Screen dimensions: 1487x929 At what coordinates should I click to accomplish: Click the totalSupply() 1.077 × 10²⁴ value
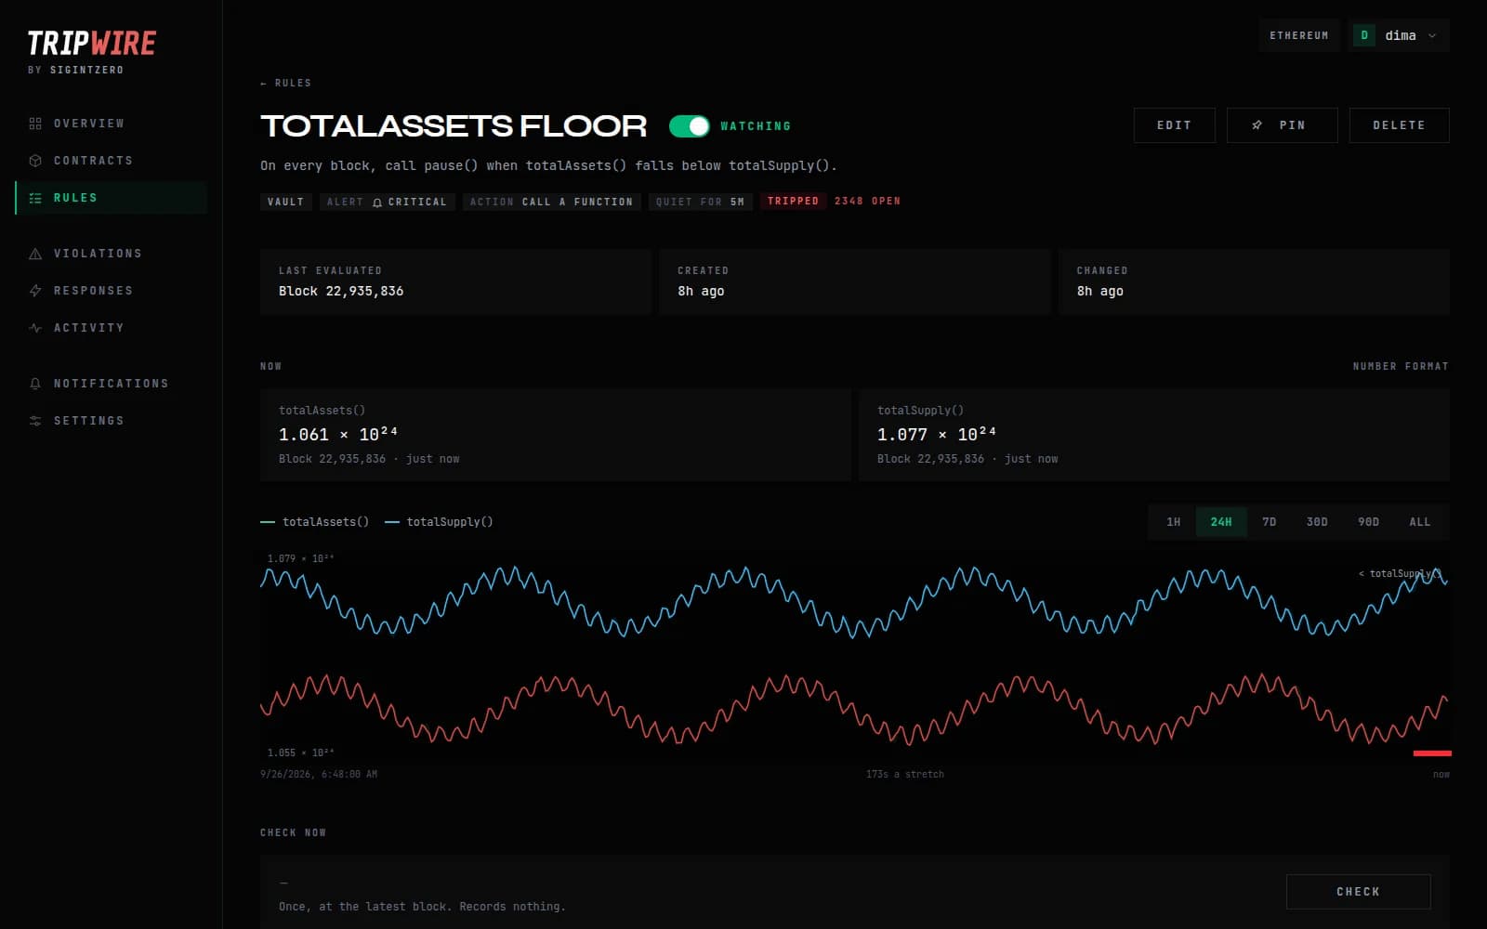pyautogui.click(x=937, y=434)
